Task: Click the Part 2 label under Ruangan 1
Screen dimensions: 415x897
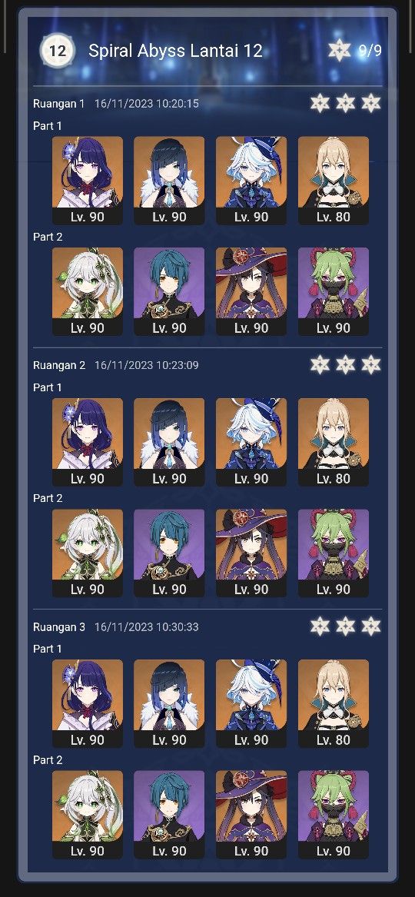Action: coord(48,237)
